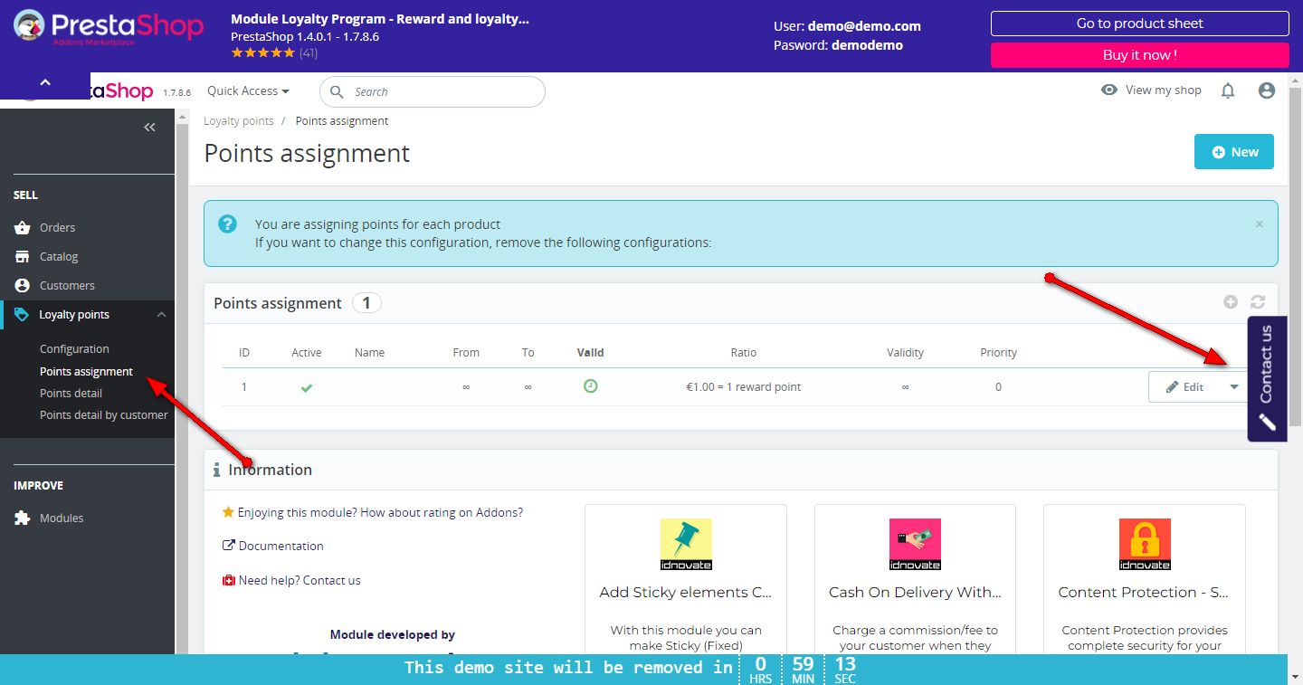Click the ID column header
This screenshot has width=1303, height=685.
click(x=244, y=353)
